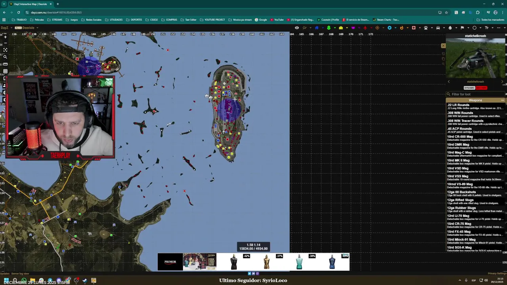Open a new browser tab

[x=57, y=4]
